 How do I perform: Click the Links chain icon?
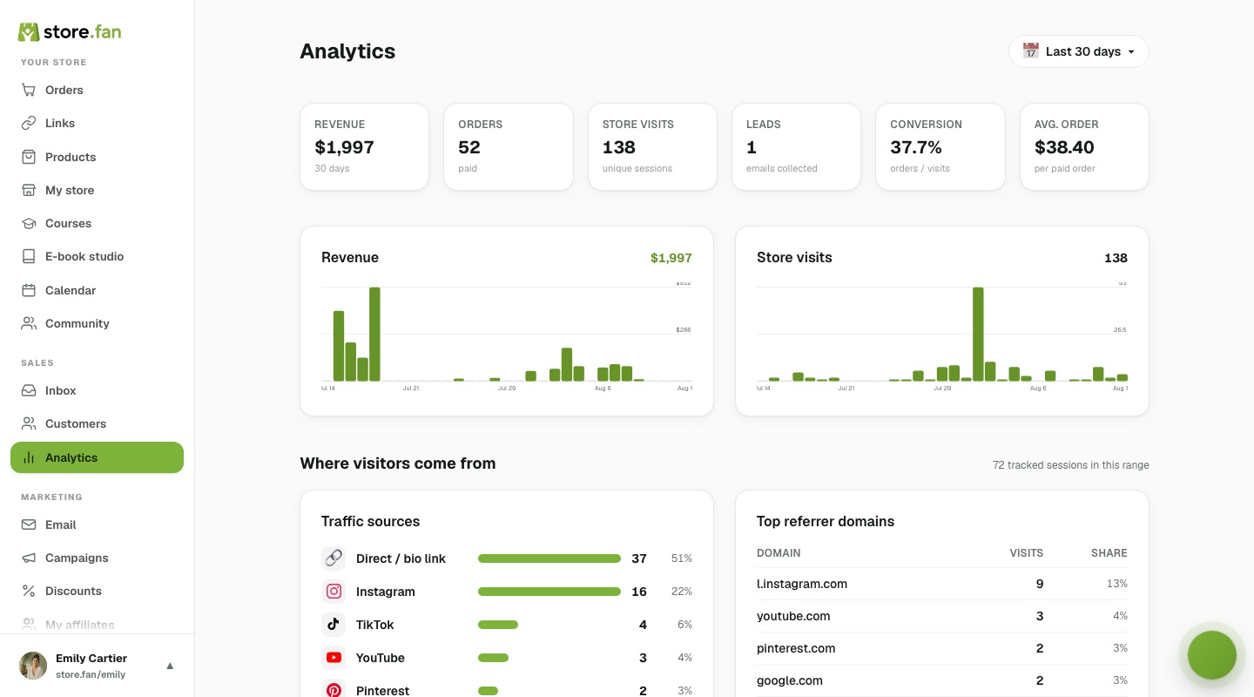(29, 123)
